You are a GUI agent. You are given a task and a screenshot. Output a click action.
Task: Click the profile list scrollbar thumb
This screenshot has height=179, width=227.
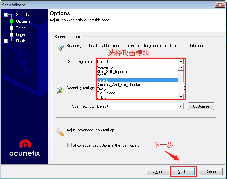181,76
